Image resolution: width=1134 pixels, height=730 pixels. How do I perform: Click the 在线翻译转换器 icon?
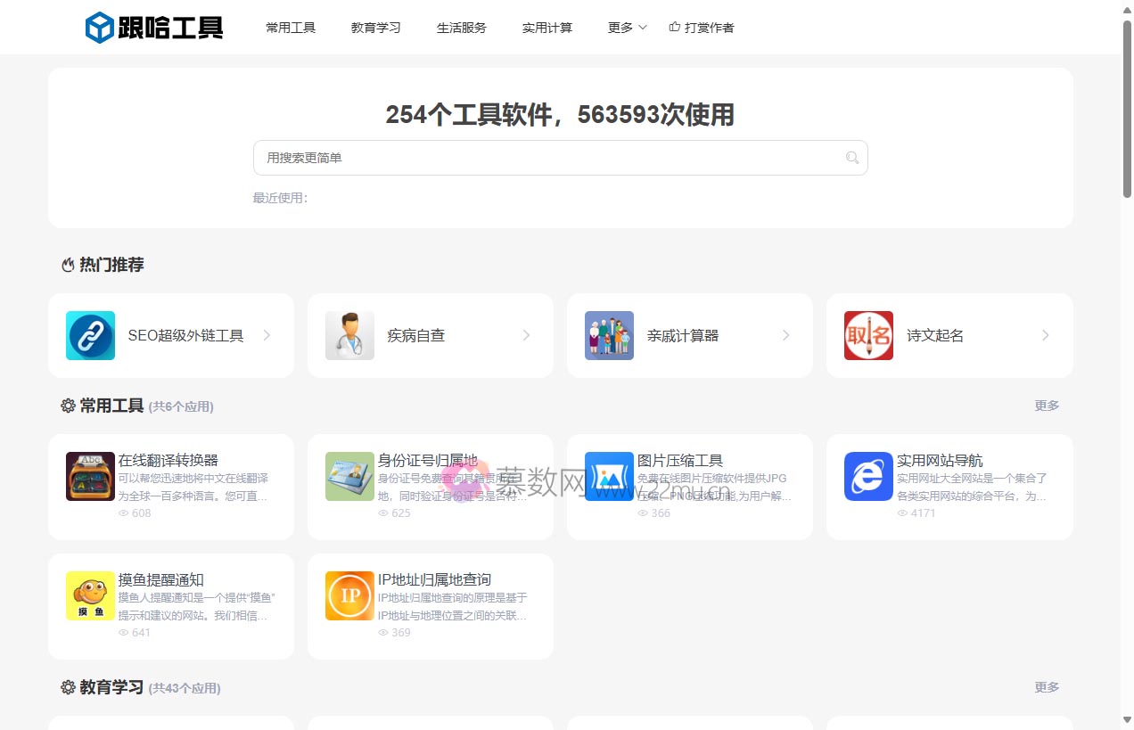(90, 476)
